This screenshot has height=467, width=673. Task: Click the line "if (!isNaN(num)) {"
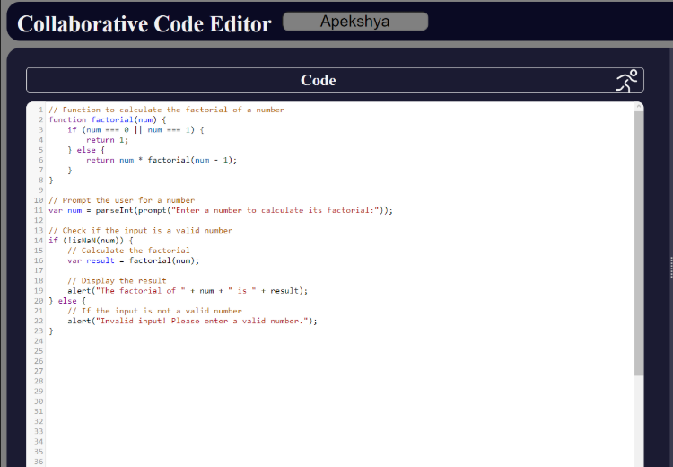click(x=91, y=240)
